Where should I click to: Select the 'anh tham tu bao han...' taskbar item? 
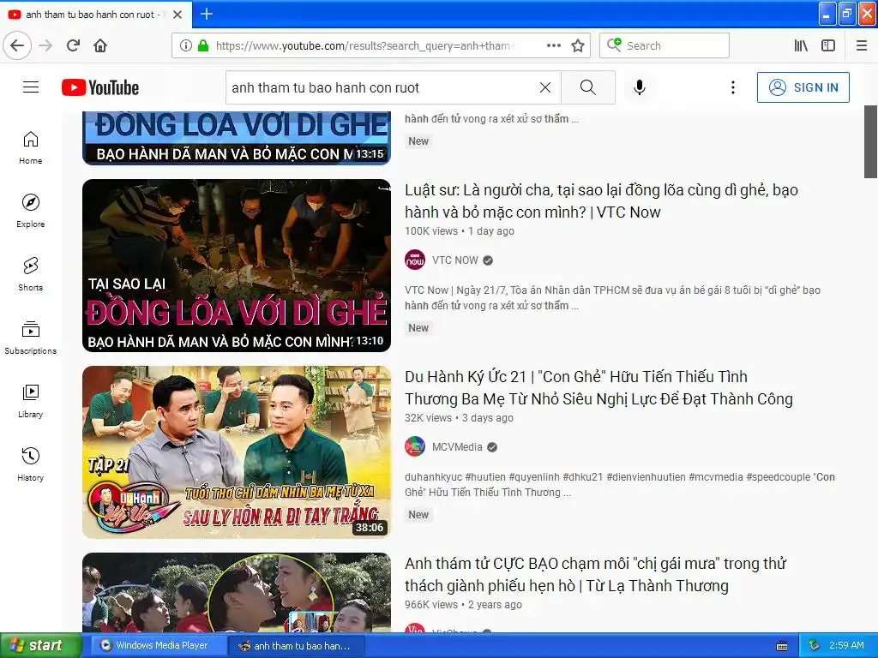[x=297, y=646]
